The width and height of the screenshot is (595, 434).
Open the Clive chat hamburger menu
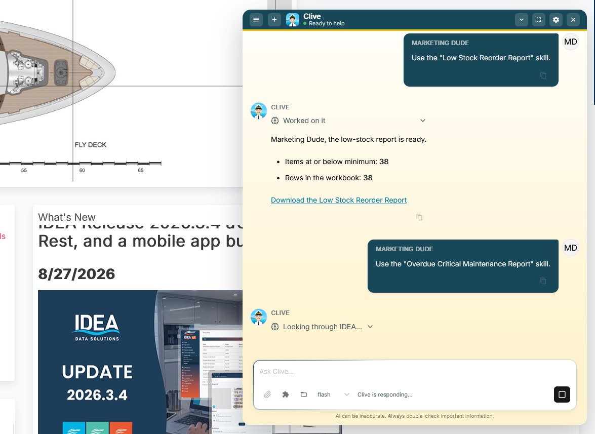[x=256, y=19]
